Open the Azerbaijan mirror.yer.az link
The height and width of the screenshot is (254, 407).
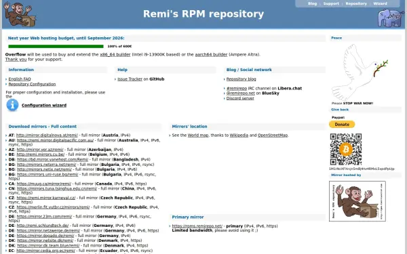(40, 150)
